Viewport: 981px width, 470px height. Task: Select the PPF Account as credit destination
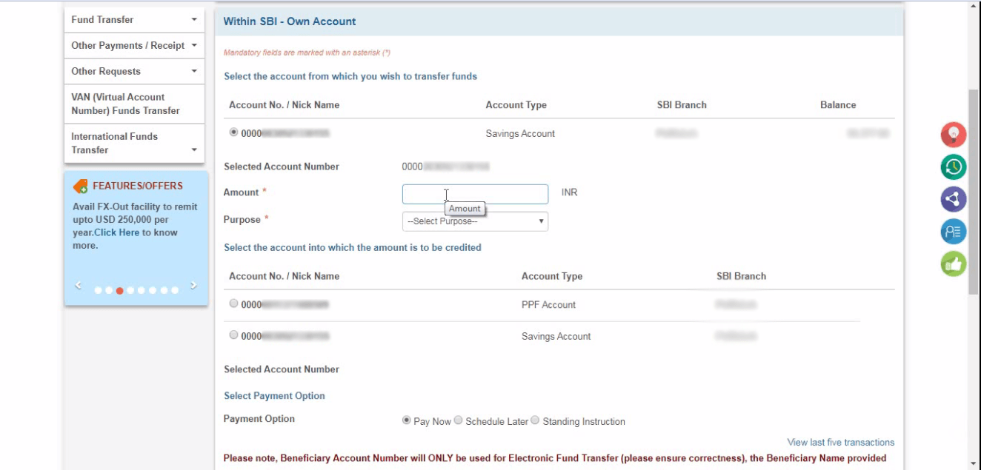pyautogui.click(x=233, y=302)
